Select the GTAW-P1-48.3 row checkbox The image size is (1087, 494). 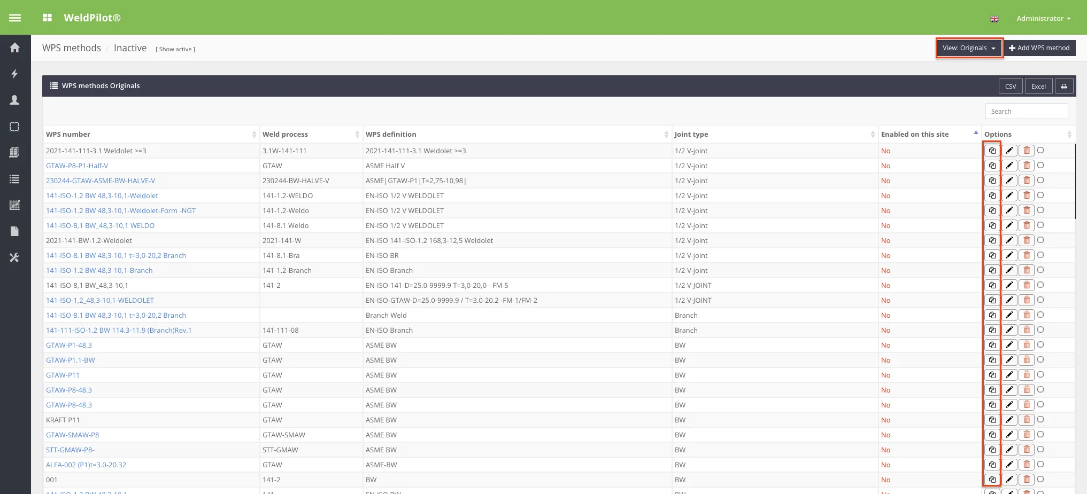(1040, 344)
